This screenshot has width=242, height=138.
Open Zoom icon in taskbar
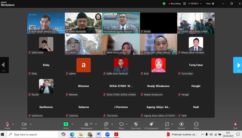click(108, 135)
